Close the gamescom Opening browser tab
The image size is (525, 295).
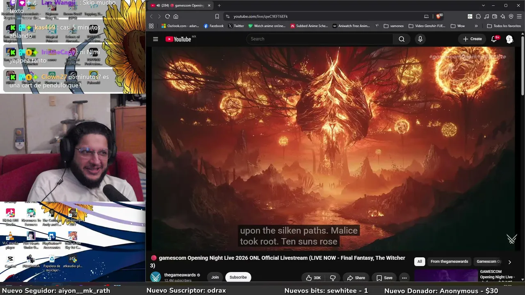tap(209, 5)
